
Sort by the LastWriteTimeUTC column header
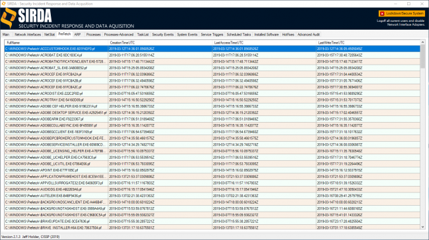(368, 43)
